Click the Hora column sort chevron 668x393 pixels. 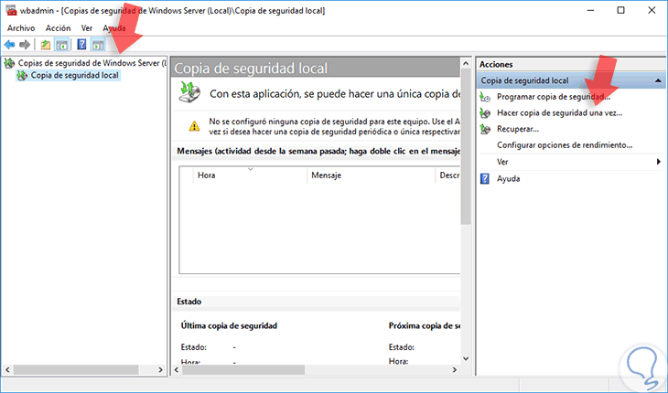click(251, 169)
